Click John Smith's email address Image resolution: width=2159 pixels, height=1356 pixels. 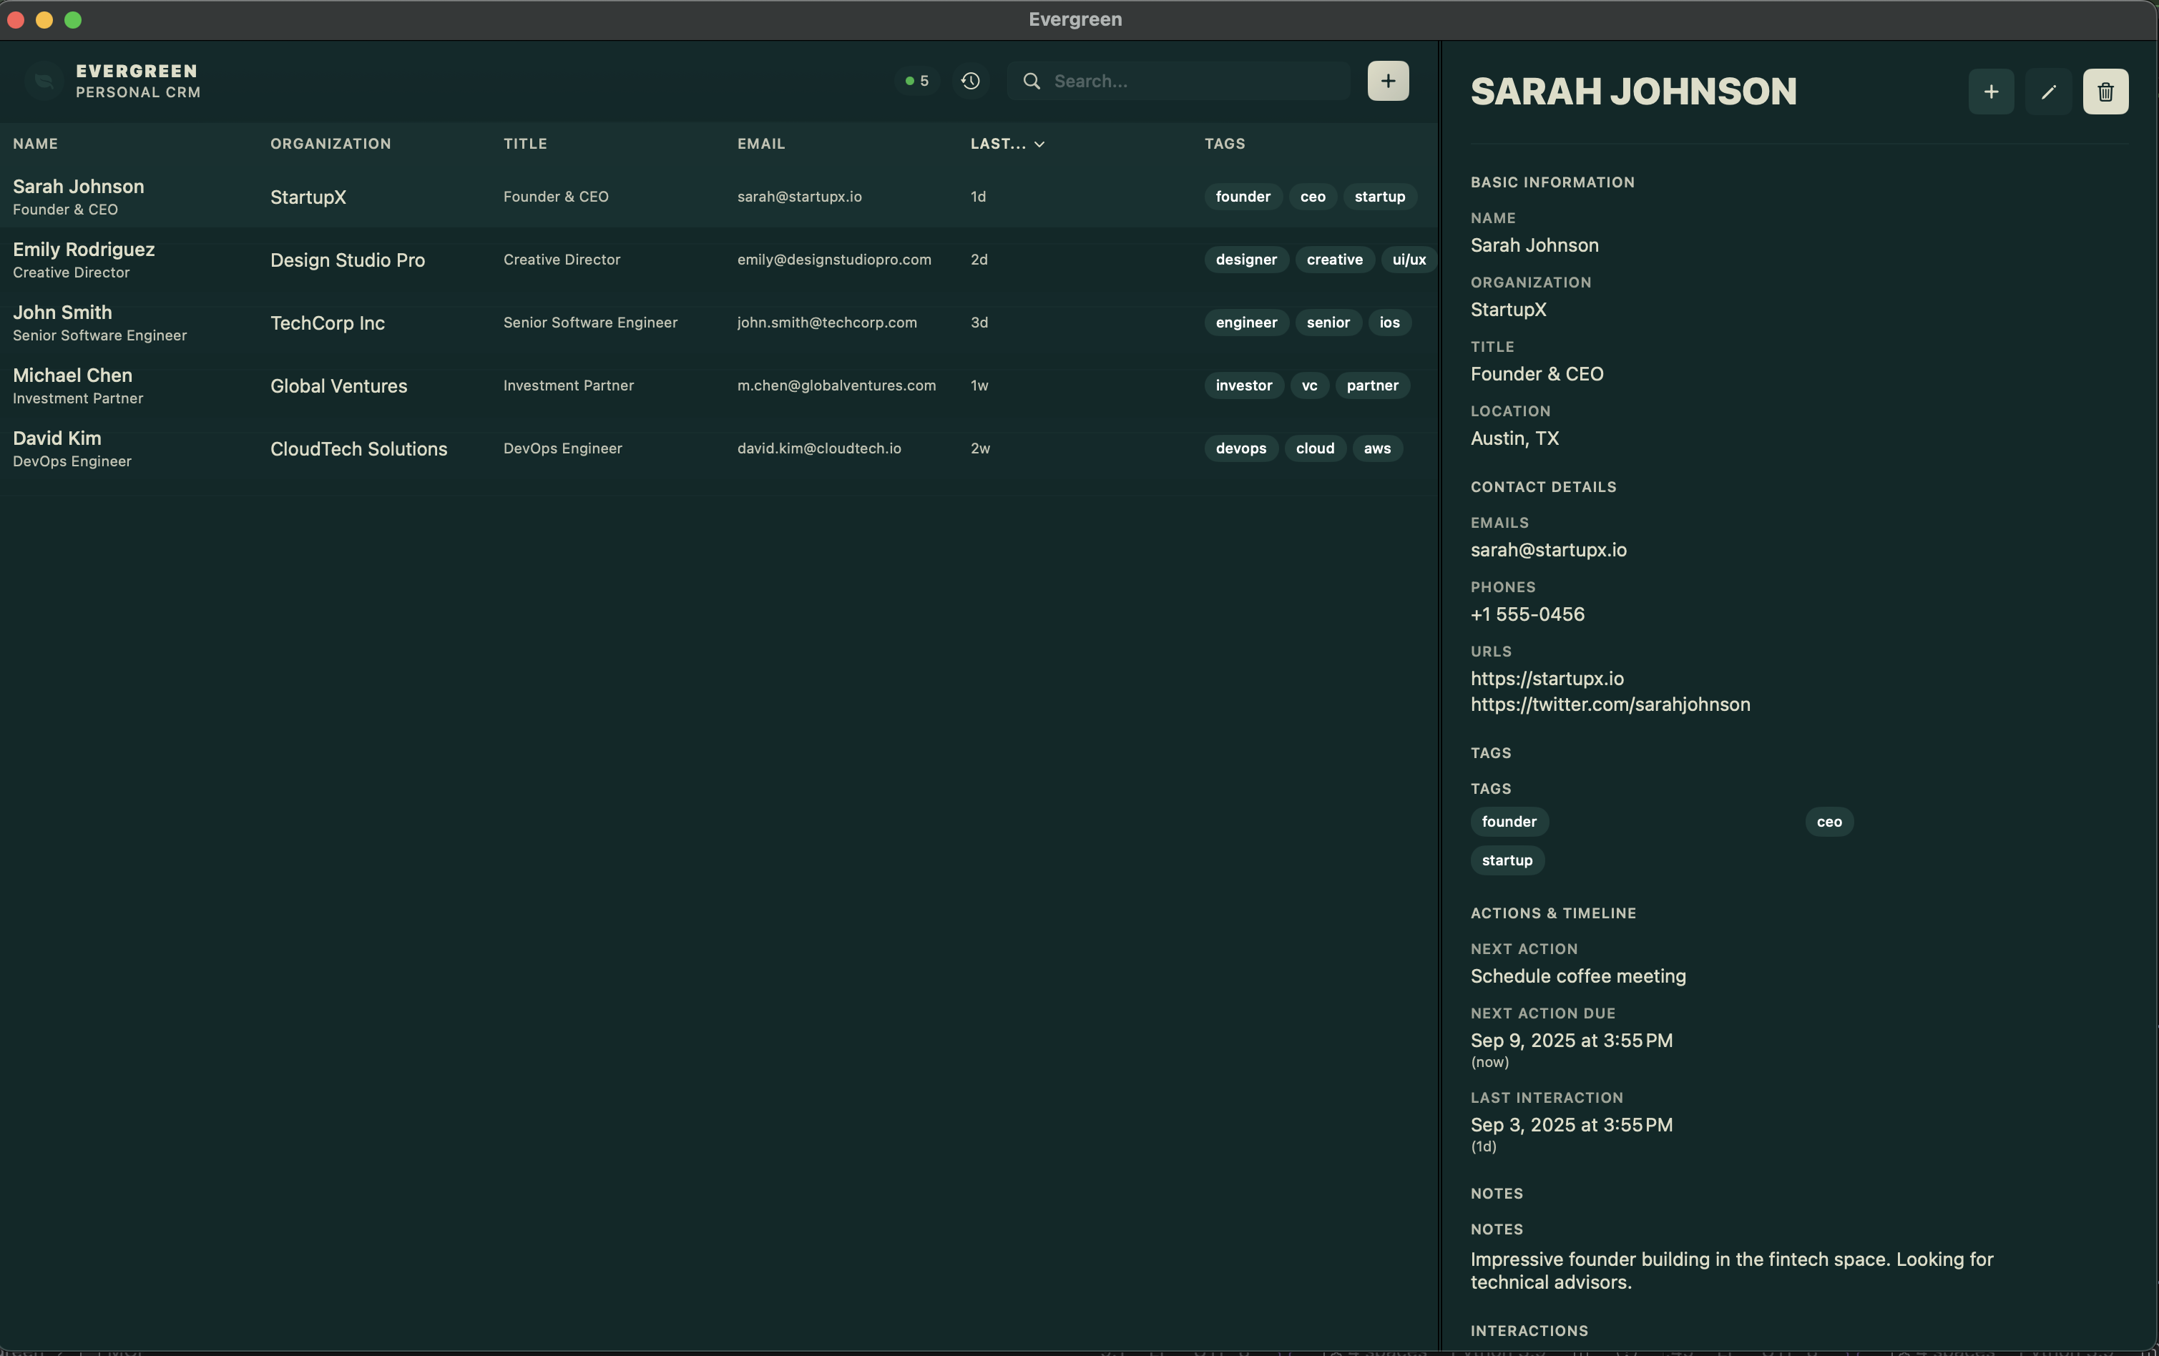click(826, 323)
